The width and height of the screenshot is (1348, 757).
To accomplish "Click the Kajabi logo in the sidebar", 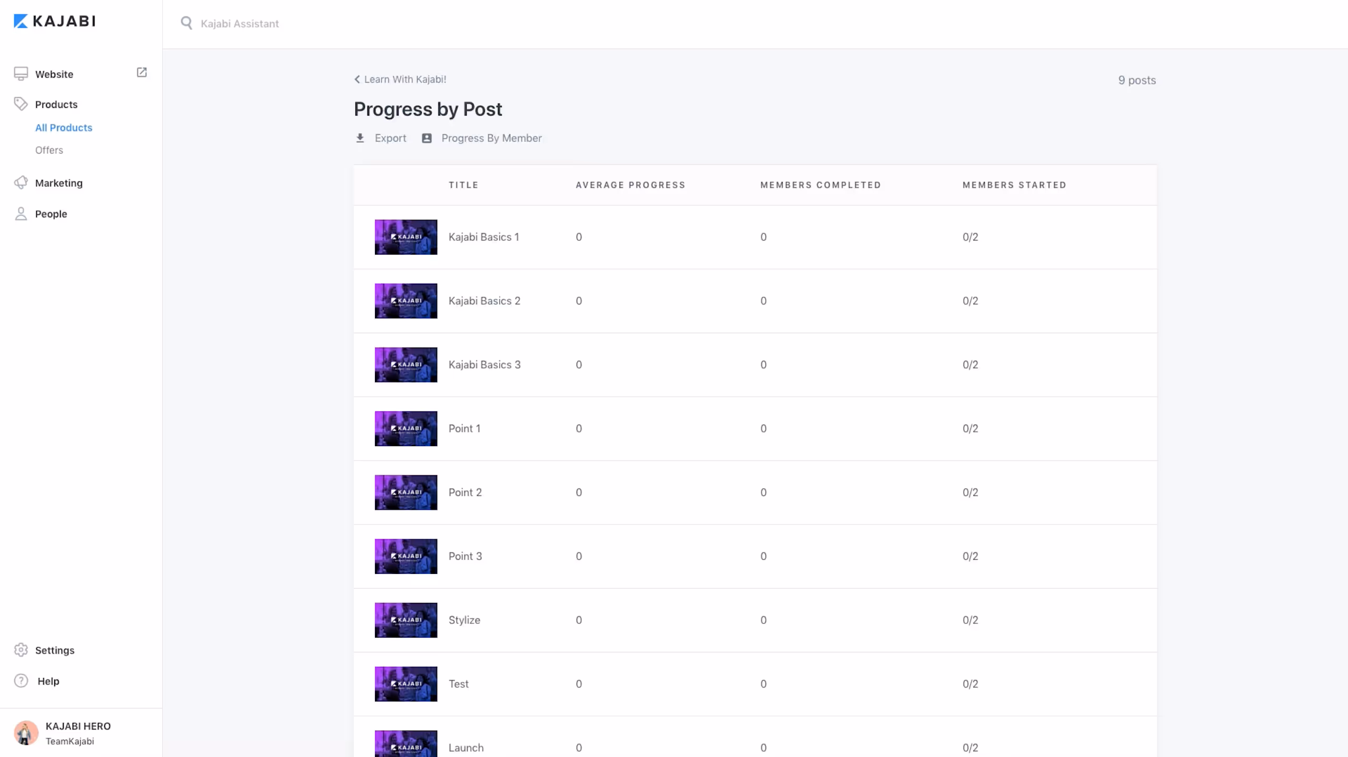I will 54,21.
